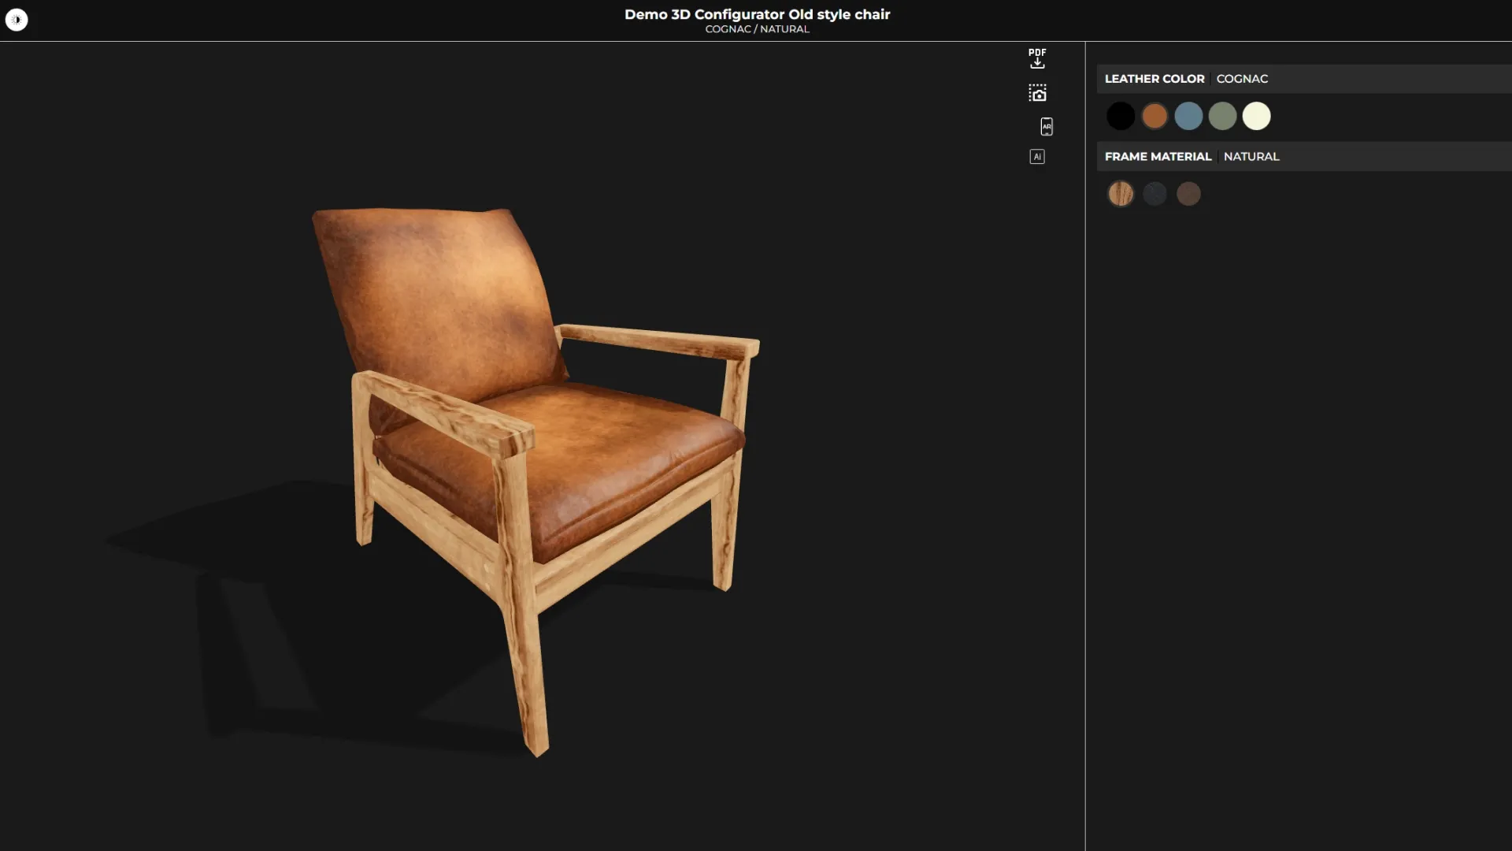Choose the brown frame material swatch
The width and height of the screenshot is (1512, 851).
click(x=1188, y=193)
